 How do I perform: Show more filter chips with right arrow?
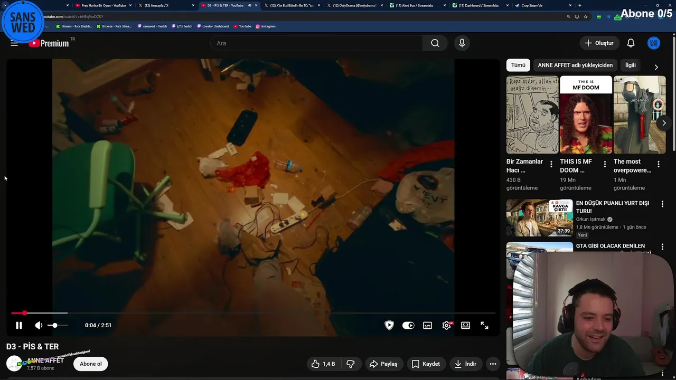click(x=656, y=67)
